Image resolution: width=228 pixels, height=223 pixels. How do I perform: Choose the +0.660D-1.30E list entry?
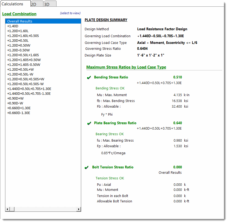[19, 113]
